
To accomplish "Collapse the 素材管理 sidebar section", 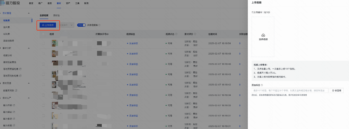I will tap(28, 13).
